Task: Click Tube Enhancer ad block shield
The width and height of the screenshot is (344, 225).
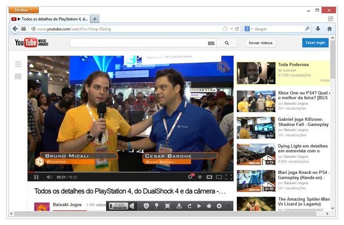Action: (x=146, y=206)
